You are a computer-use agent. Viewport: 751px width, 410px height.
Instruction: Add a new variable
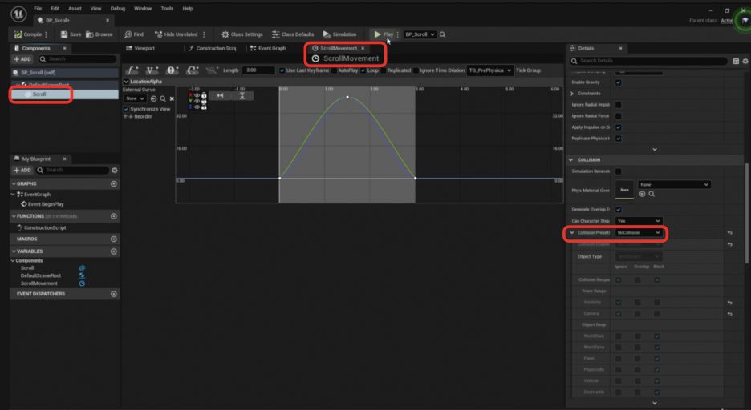[x=113, y=251]
